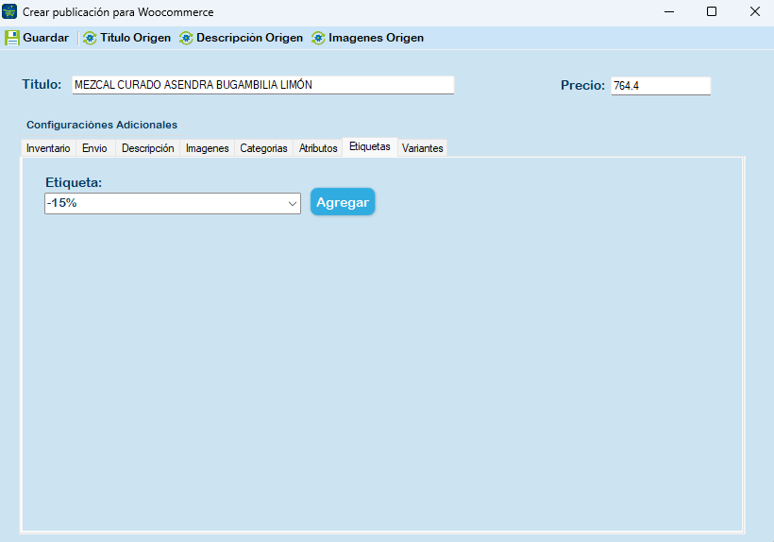Screen dimensions: 774x542
Task: Click inside the Titulo text field
Action: pyautogui.click(x=262, y=85)
